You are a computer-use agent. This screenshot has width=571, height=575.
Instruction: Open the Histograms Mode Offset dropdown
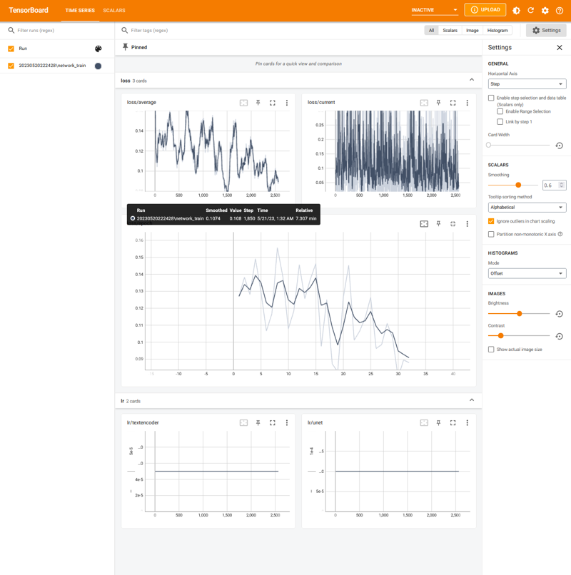[527, 273]
